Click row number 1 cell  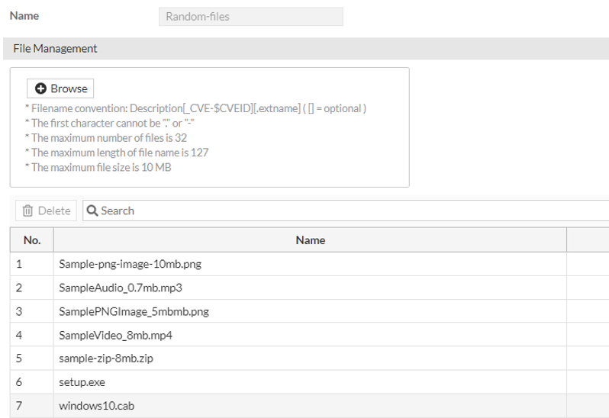pos(19,264)
